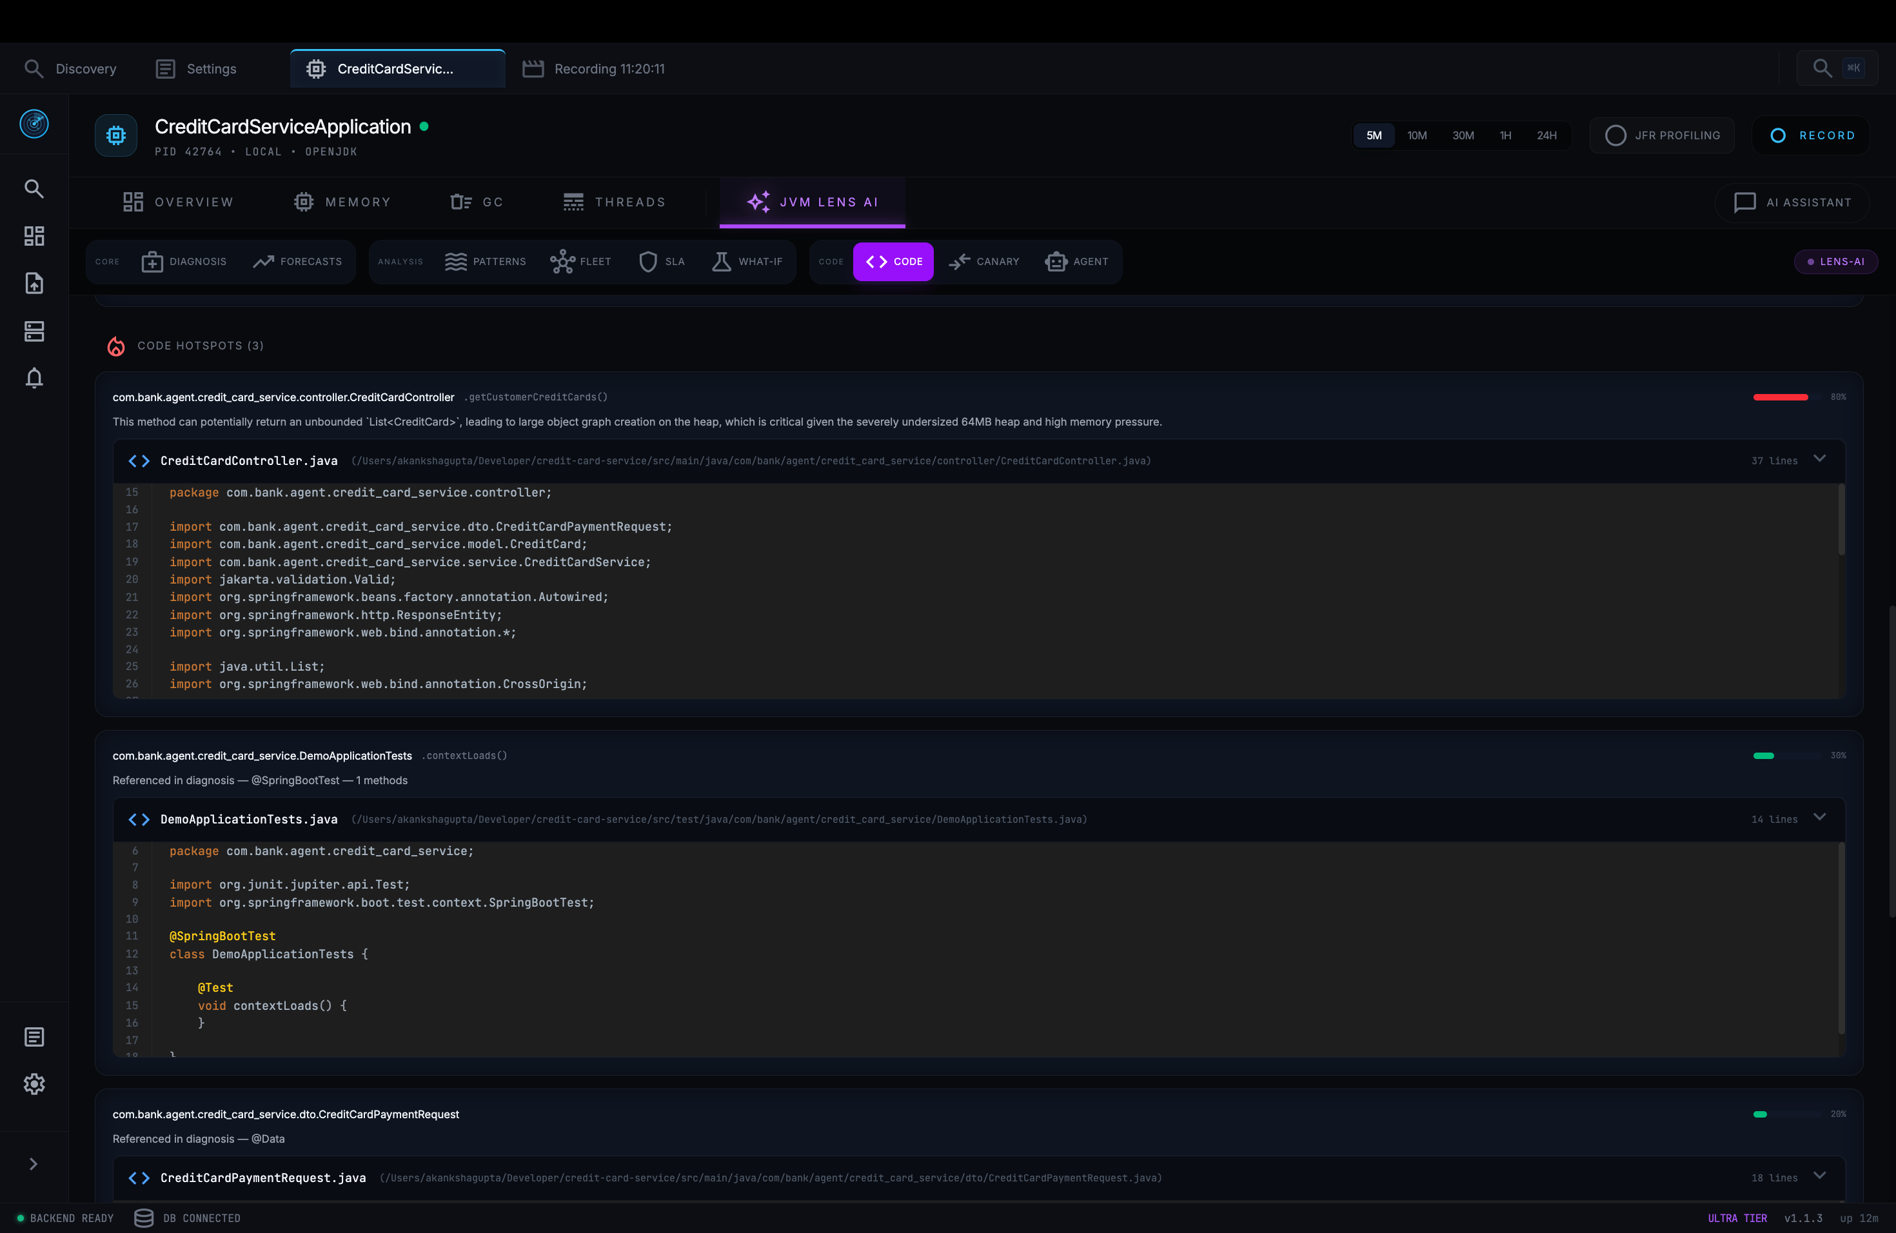Open the Agent code tool
The width and height of the screenshot is (1896, 1233).
coord(1077,261)
